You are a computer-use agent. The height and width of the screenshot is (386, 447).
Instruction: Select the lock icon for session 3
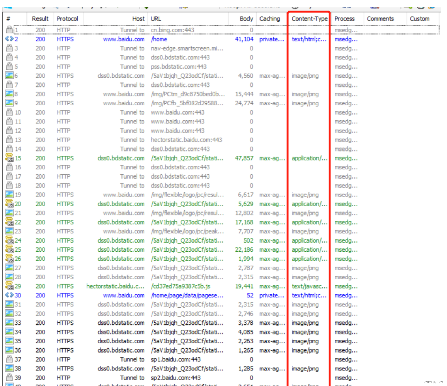[9, 48]
